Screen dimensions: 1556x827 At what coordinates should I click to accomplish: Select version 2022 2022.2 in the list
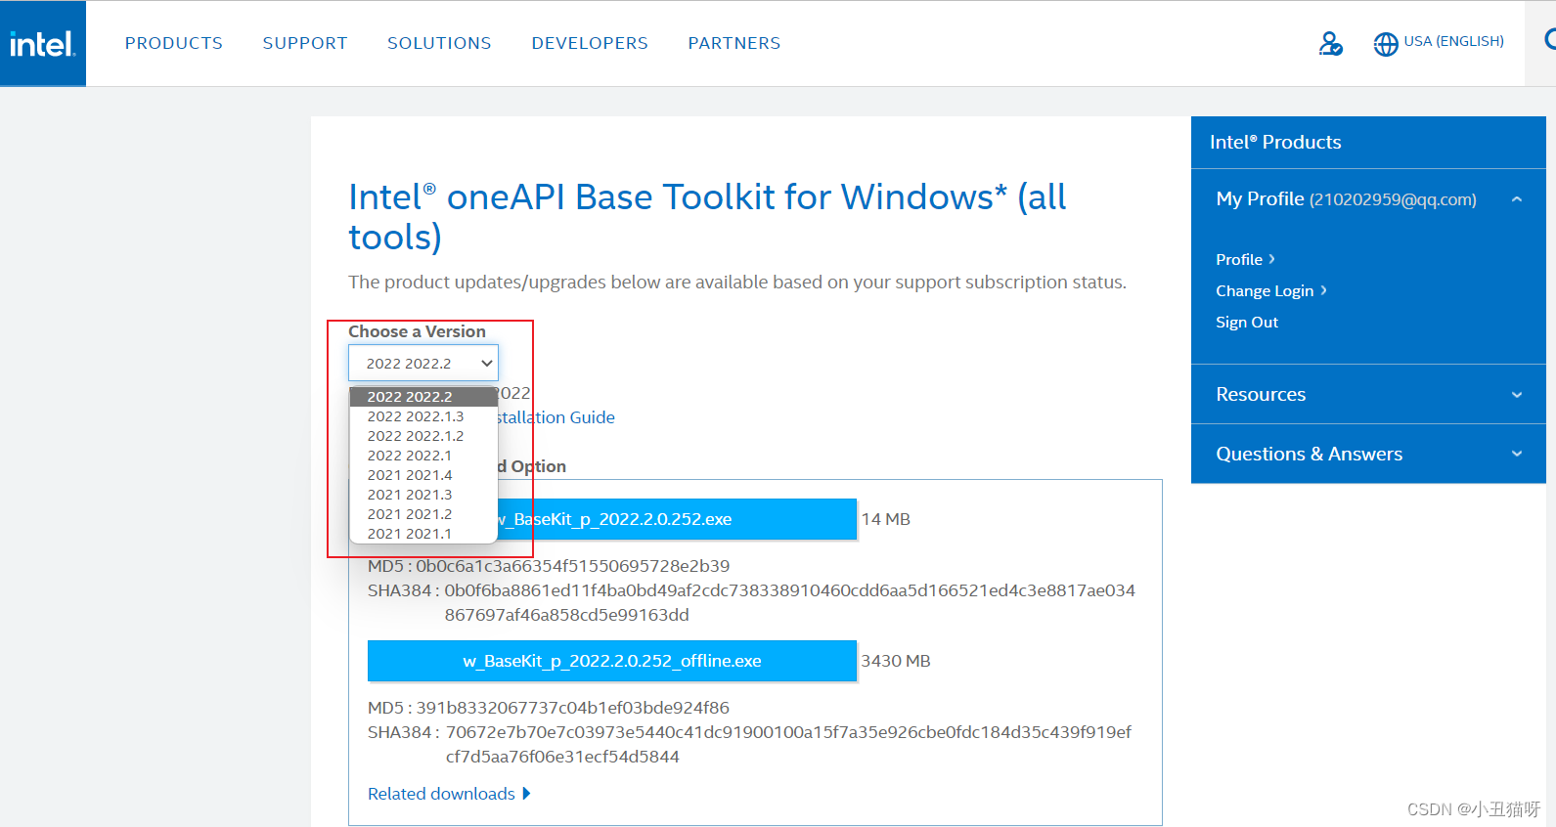(x=423, y=397)
